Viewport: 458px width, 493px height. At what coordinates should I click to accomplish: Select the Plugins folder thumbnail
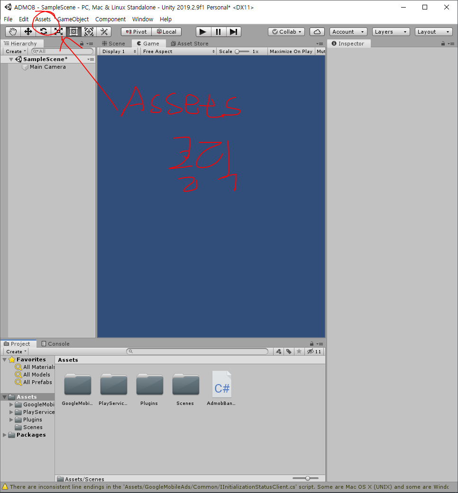pos(149,385)
